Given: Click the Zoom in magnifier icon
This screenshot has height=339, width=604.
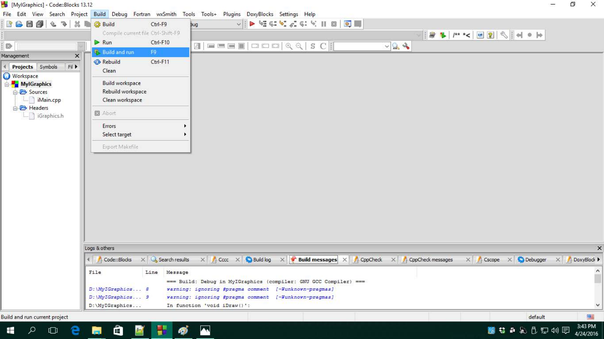Looking at the screenshot, I should pos(289,46).
